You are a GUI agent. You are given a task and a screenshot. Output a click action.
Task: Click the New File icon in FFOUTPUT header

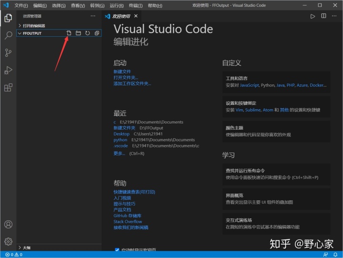pos(69,33)
